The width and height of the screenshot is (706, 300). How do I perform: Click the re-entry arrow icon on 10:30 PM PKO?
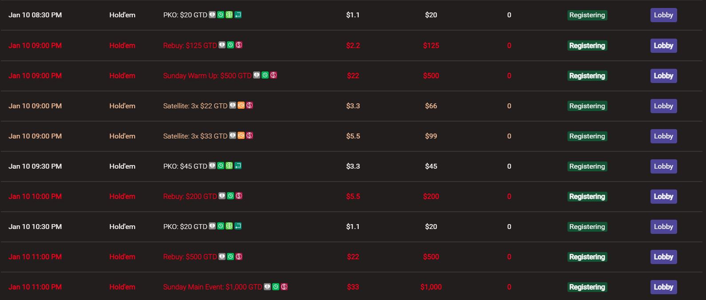[238, 226]
